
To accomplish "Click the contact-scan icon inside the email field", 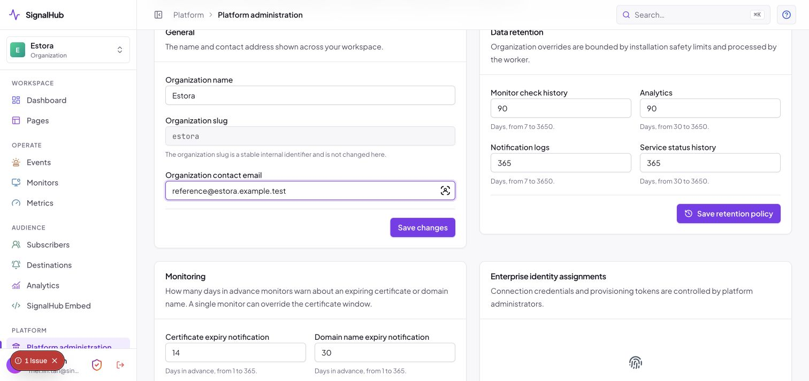I will (x=445, y=190).
